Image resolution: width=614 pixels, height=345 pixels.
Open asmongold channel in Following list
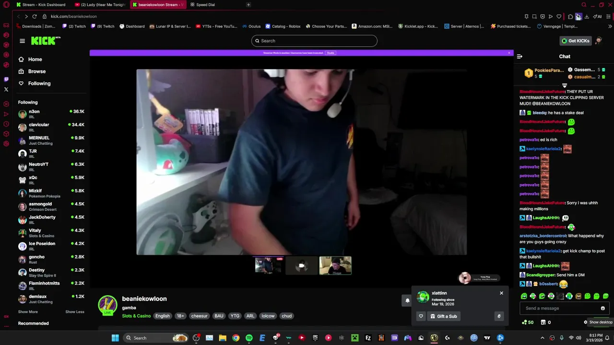click(51, 206)
